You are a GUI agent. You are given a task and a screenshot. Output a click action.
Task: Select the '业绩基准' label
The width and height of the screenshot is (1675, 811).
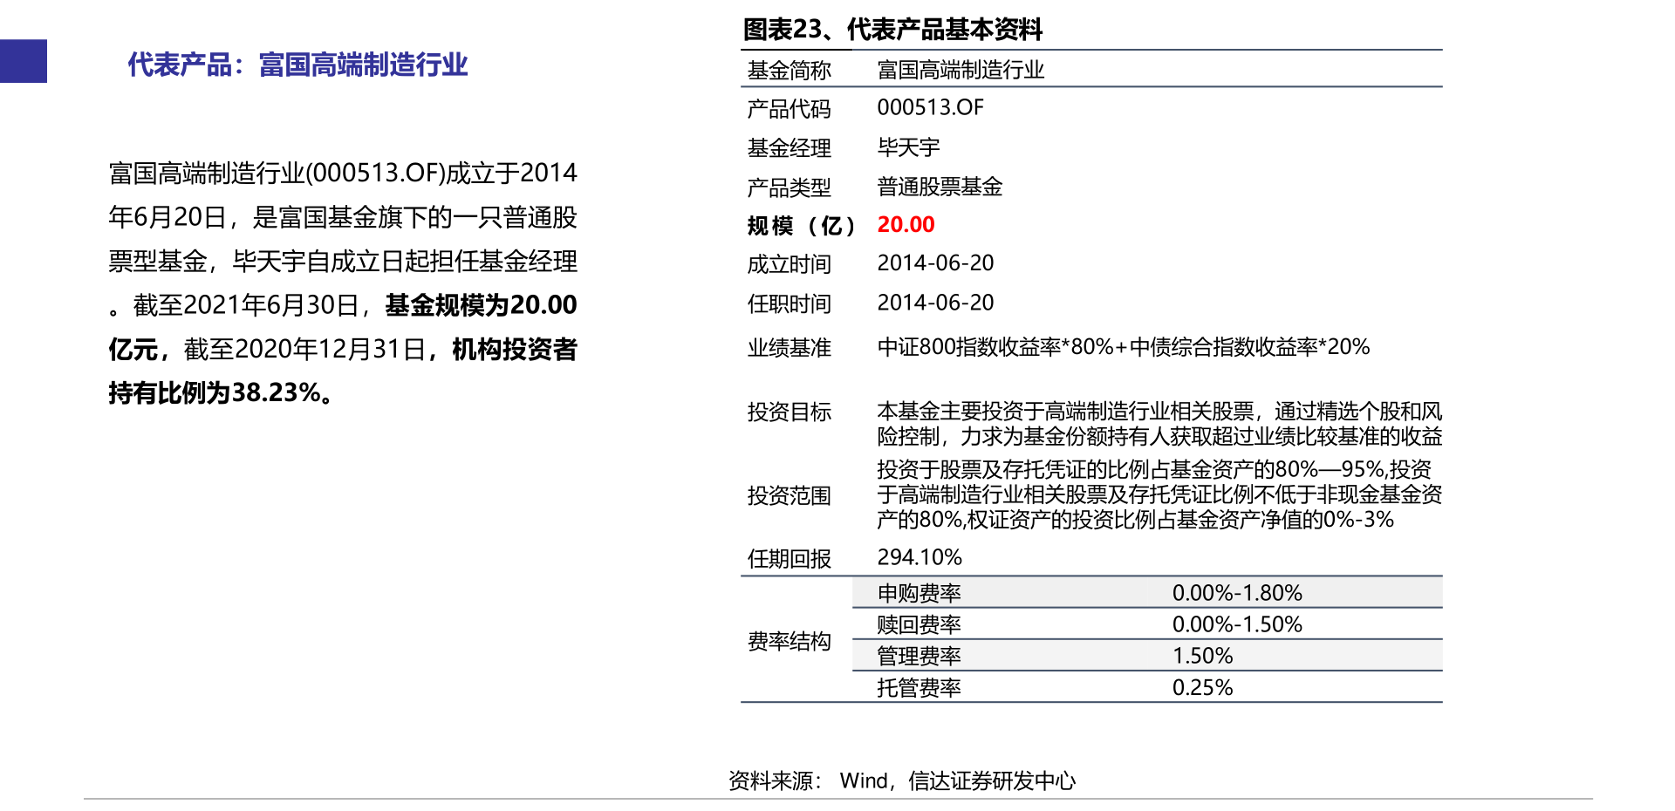click(789, 348)
